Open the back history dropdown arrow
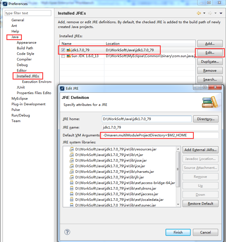The width and height of the screenshot is (226, 242). pyautogui.click(x=204, y=13)
